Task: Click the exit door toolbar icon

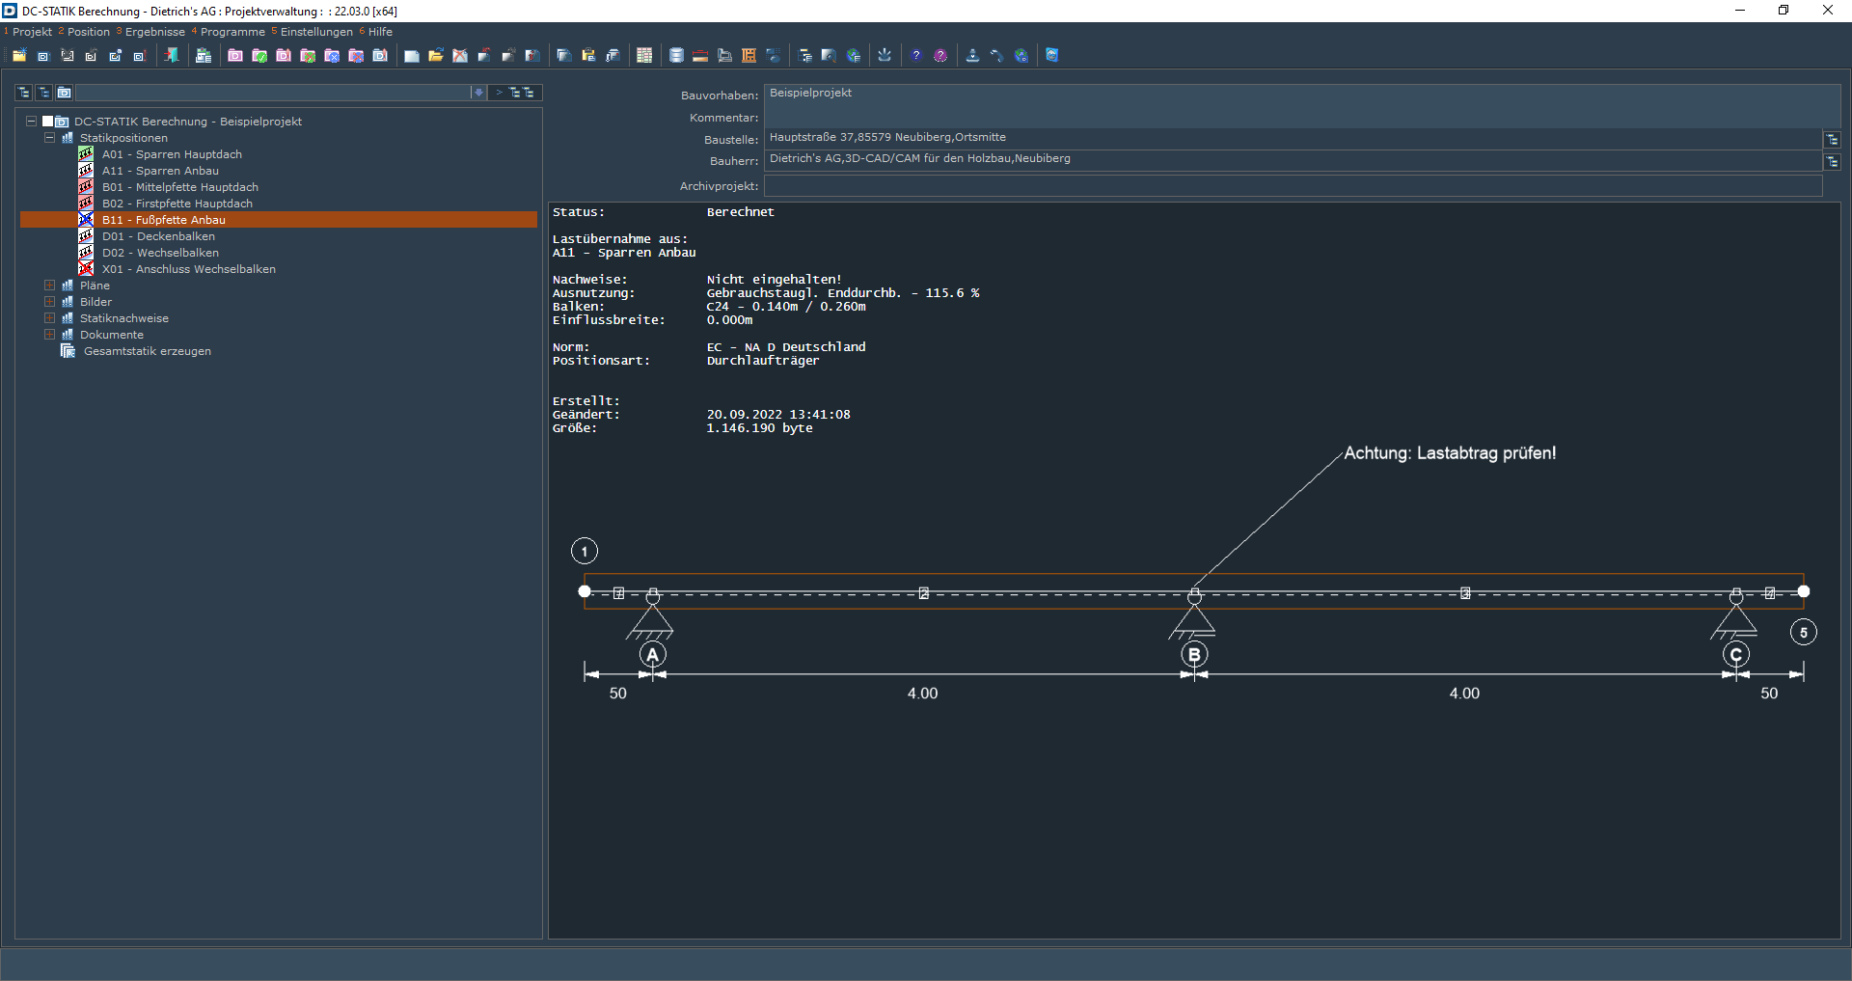Action: tap(172, 56)
